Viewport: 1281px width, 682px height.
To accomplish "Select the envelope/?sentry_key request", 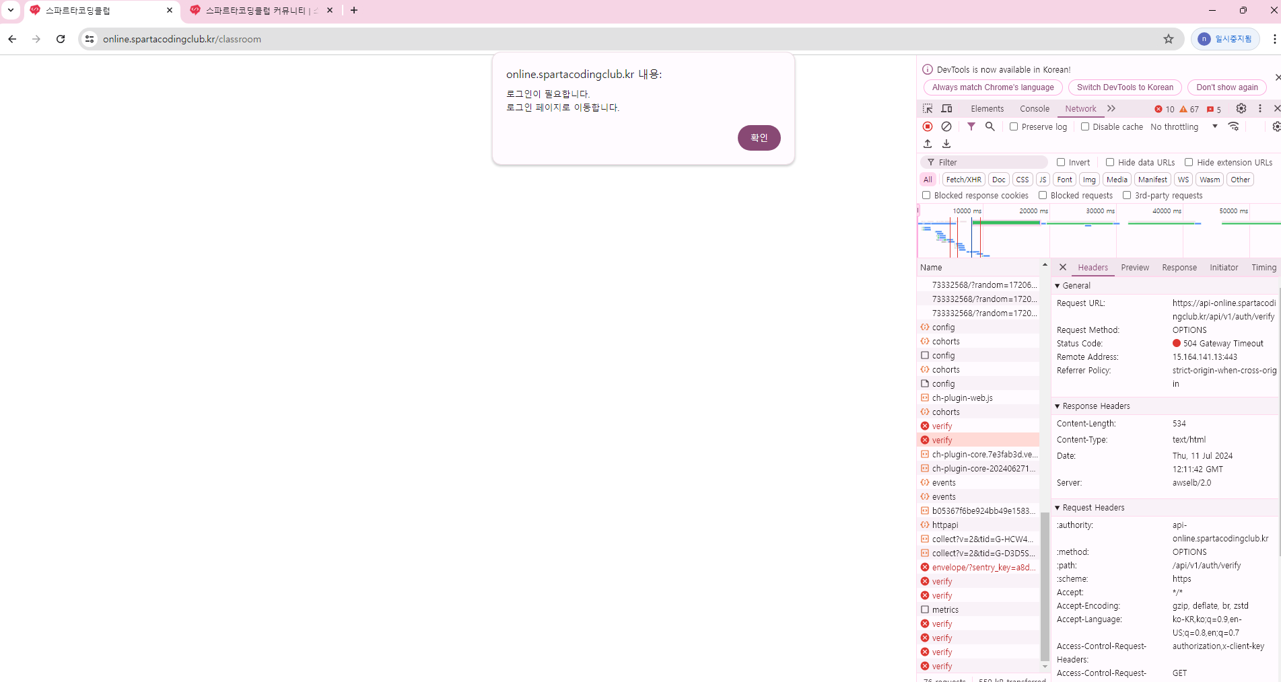I will click(x=979, y=567).
